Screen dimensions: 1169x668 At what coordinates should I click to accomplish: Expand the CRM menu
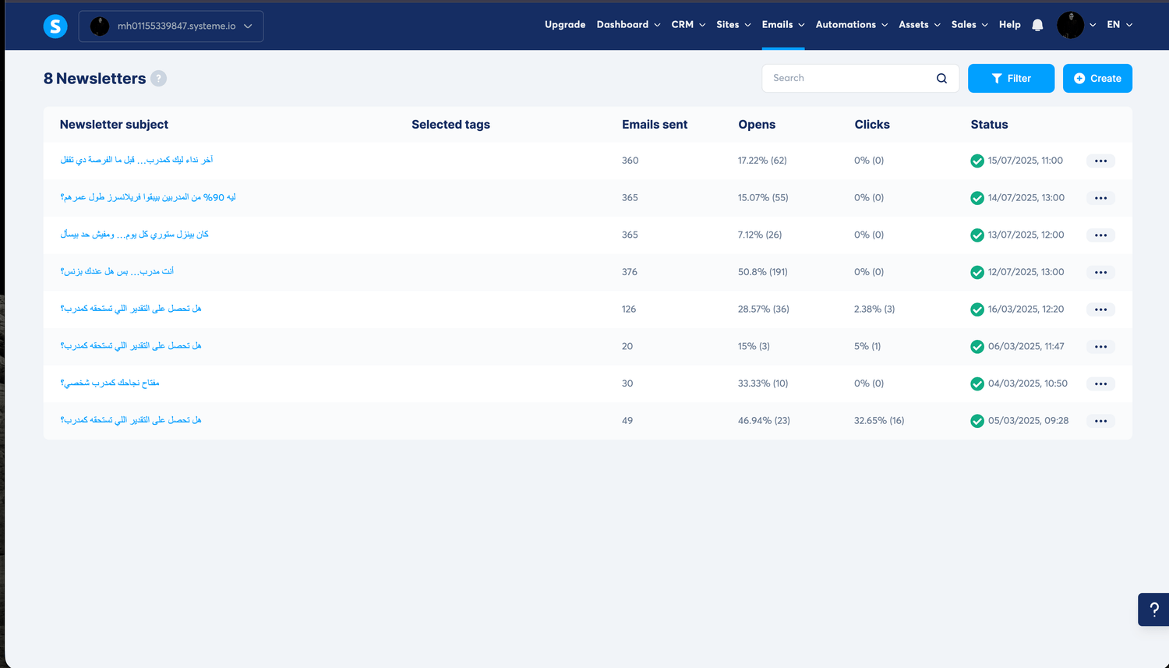688,25
